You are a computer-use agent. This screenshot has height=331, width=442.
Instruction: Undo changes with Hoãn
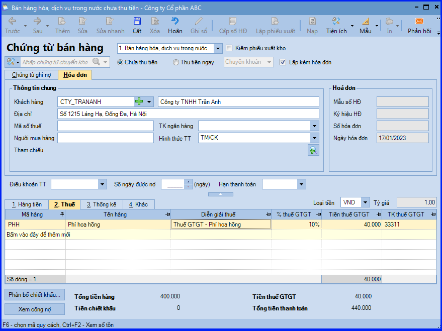coord(175,26)
